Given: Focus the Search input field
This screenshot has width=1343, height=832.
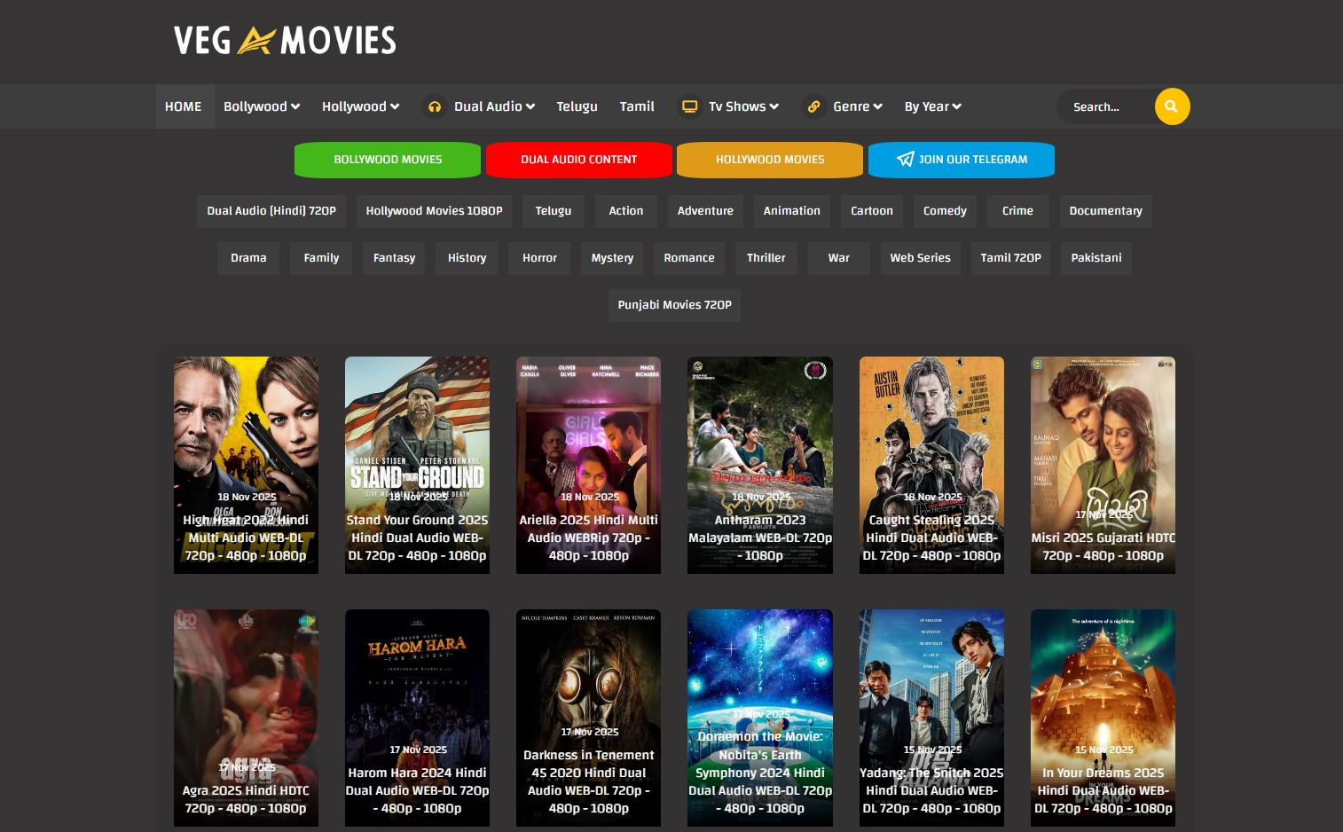Looking at the screenshot, I should 1107,106.
